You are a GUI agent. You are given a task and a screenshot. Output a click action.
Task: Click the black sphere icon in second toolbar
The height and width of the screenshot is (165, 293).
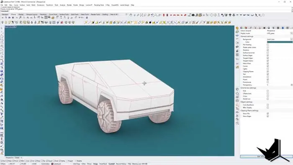tap(150, 23)
